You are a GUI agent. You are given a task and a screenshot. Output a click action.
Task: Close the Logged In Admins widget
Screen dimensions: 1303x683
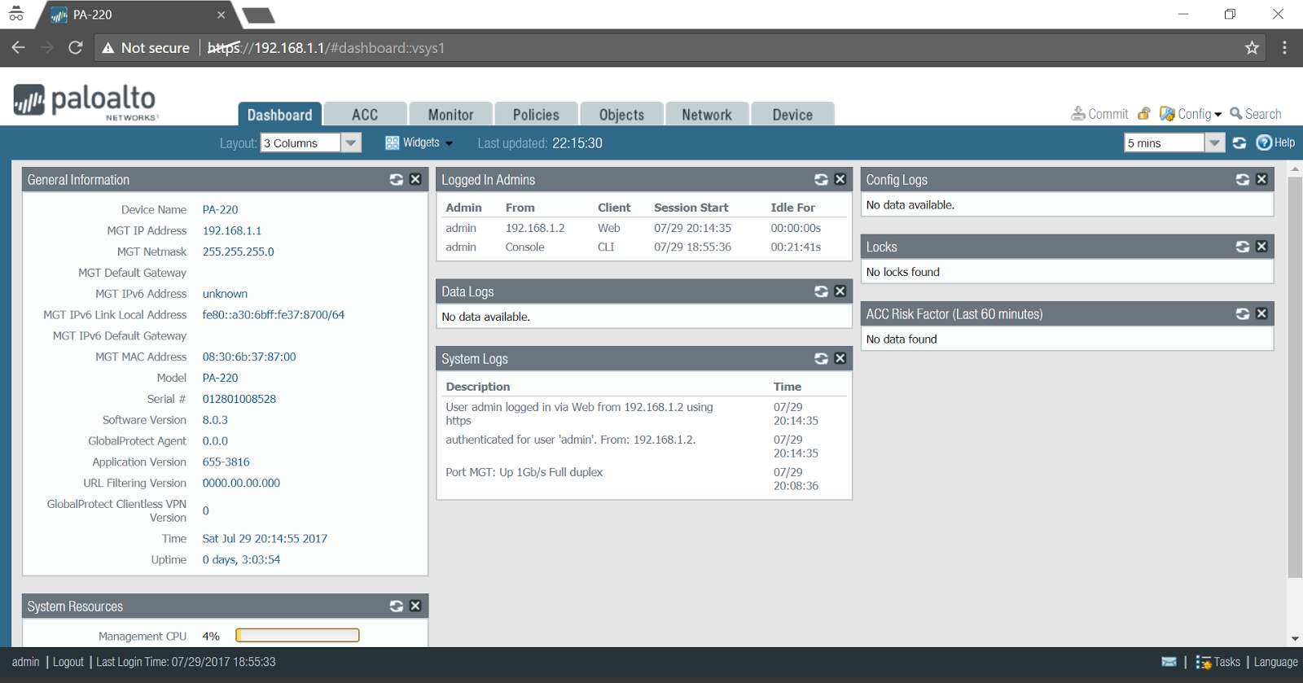[x=840, y=179]
